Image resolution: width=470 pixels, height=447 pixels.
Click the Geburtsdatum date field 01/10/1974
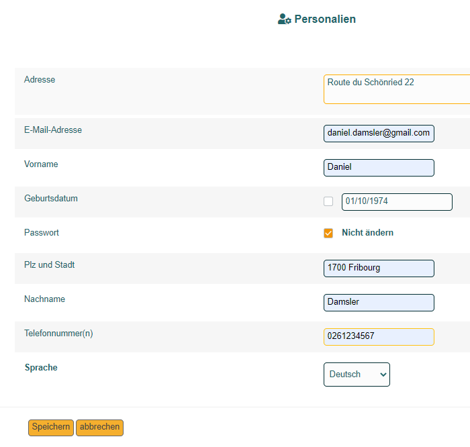pos(397,202)
